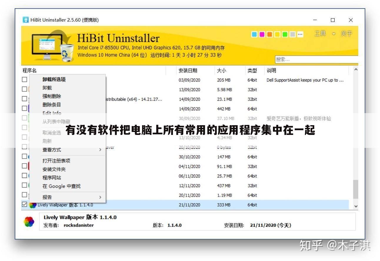The image size is (380, 261).
Task: Click the scrollbar down arrow
Action: coord(356,207)
